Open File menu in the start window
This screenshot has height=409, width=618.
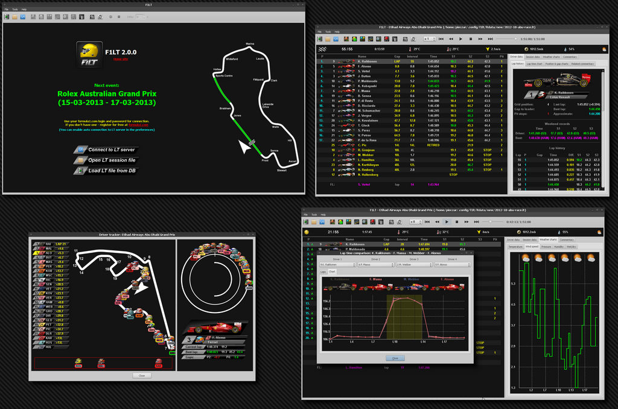coord(6,10)
